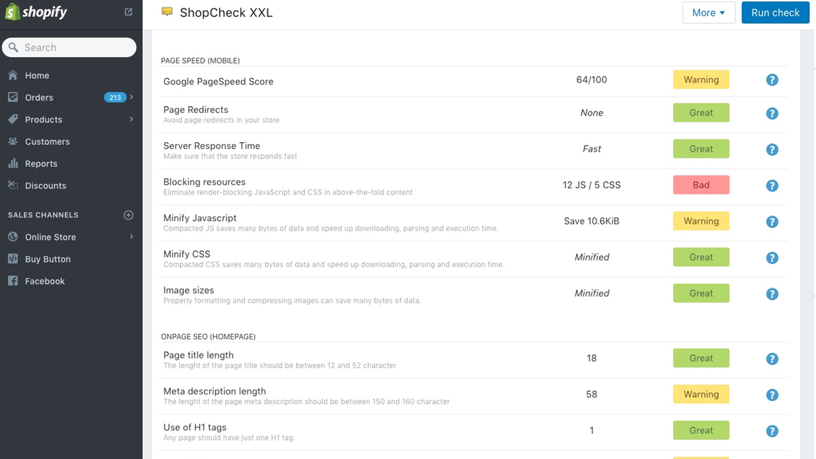Show help for Image sizes row
This screenshot has width=816, height=459.
pos(772,294)
